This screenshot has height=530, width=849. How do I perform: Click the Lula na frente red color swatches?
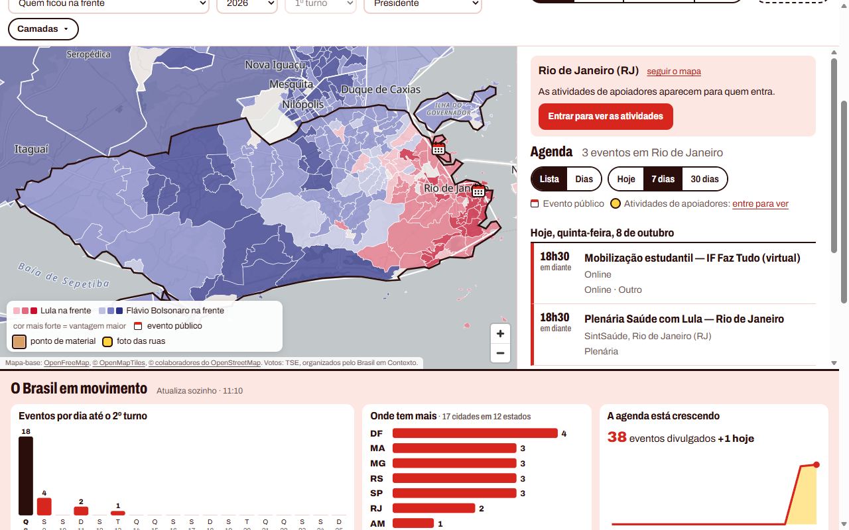(x=25, y=311)
